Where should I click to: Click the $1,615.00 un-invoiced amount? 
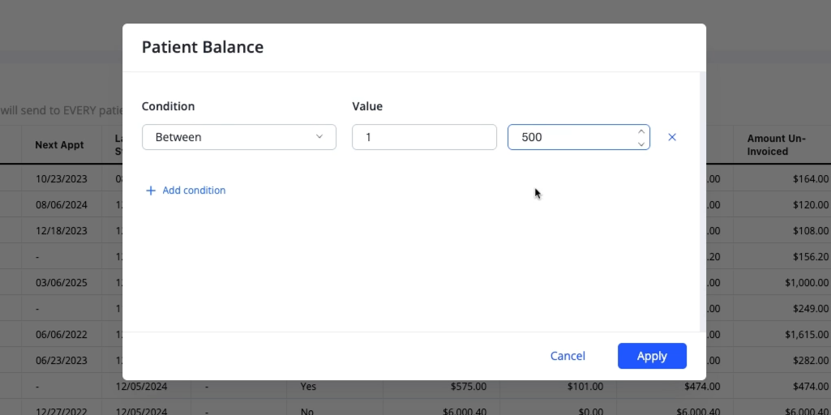807,335
